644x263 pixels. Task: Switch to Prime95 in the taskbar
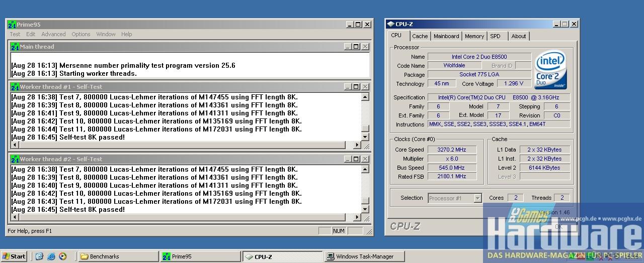coord(200,256)
